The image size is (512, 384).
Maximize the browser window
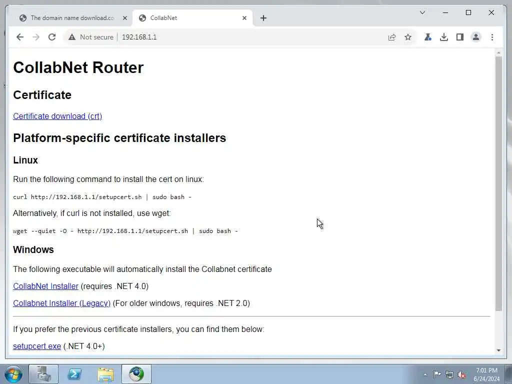pos(468,12)
